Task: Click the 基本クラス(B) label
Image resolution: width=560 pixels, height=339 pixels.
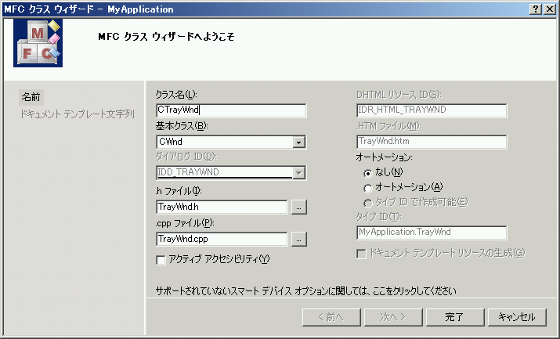Action: (x=182, y=126)
